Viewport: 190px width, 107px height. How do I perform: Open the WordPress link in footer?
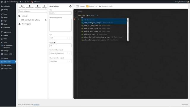point(37,105)
